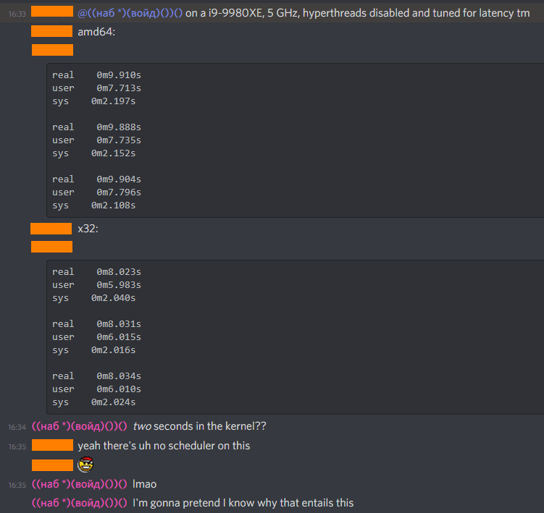Click the redacted author name beside "x32:"

click(51, 229)
